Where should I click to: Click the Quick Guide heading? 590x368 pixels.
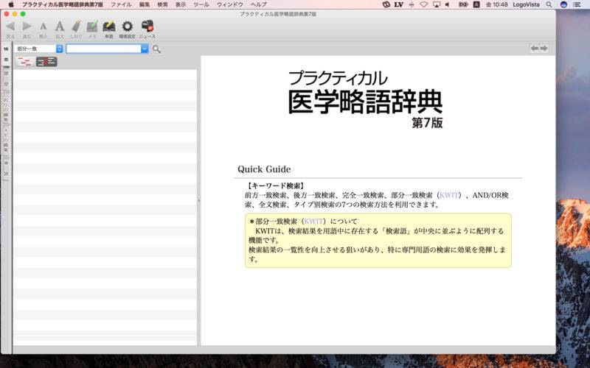264,169
